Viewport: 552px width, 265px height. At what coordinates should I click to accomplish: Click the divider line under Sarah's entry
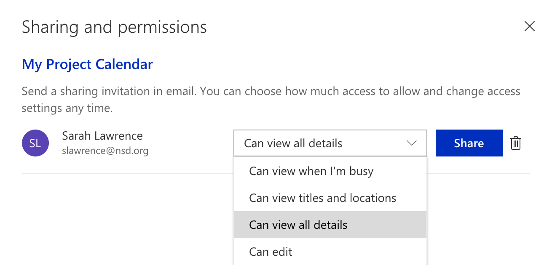click(126, 173)
